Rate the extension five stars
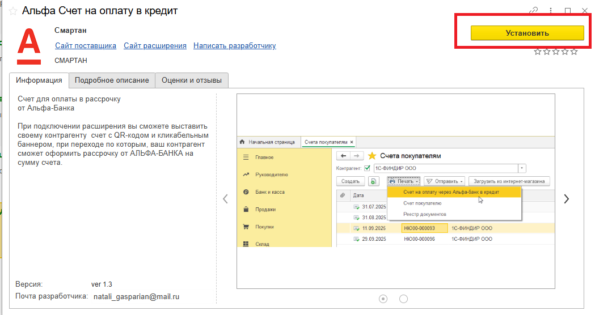The width and height of the screenshot is (595, 315). (574, 52)
